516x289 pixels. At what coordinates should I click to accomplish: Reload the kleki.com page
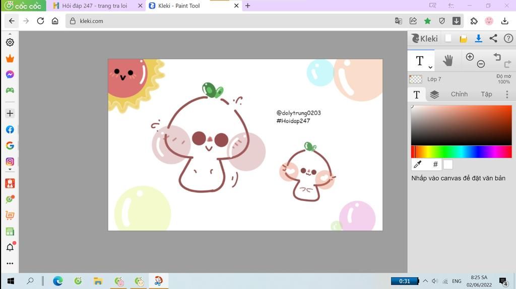coord(40,21)
